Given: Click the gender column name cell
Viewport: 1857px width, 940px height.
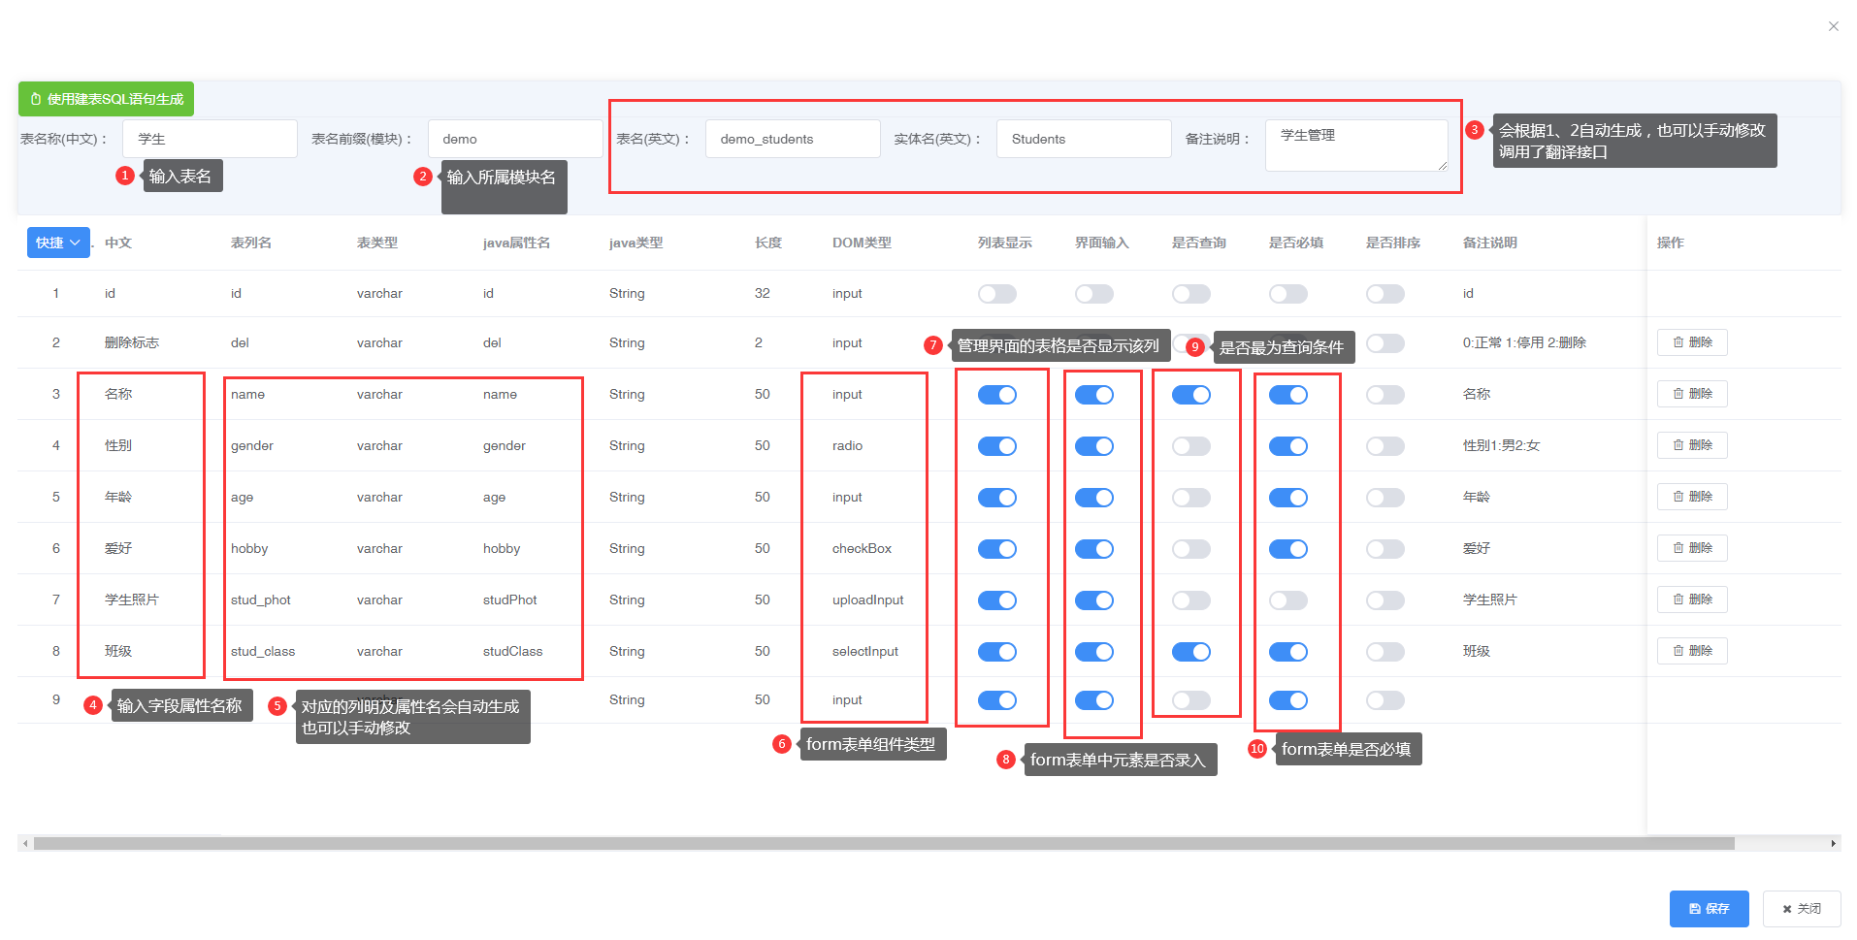Looking at the screenshot, I should click(252, 446).
